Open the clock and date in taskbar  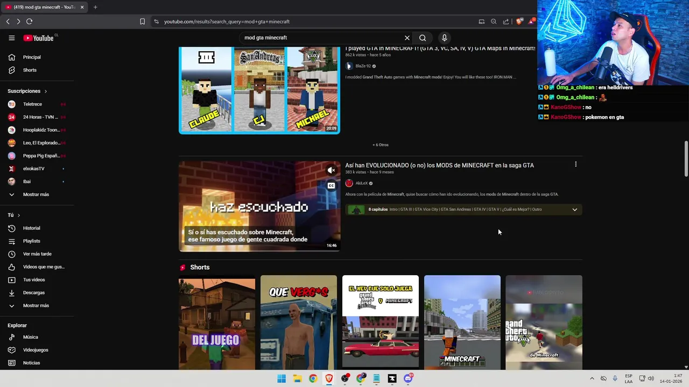(x=671, y=378)
